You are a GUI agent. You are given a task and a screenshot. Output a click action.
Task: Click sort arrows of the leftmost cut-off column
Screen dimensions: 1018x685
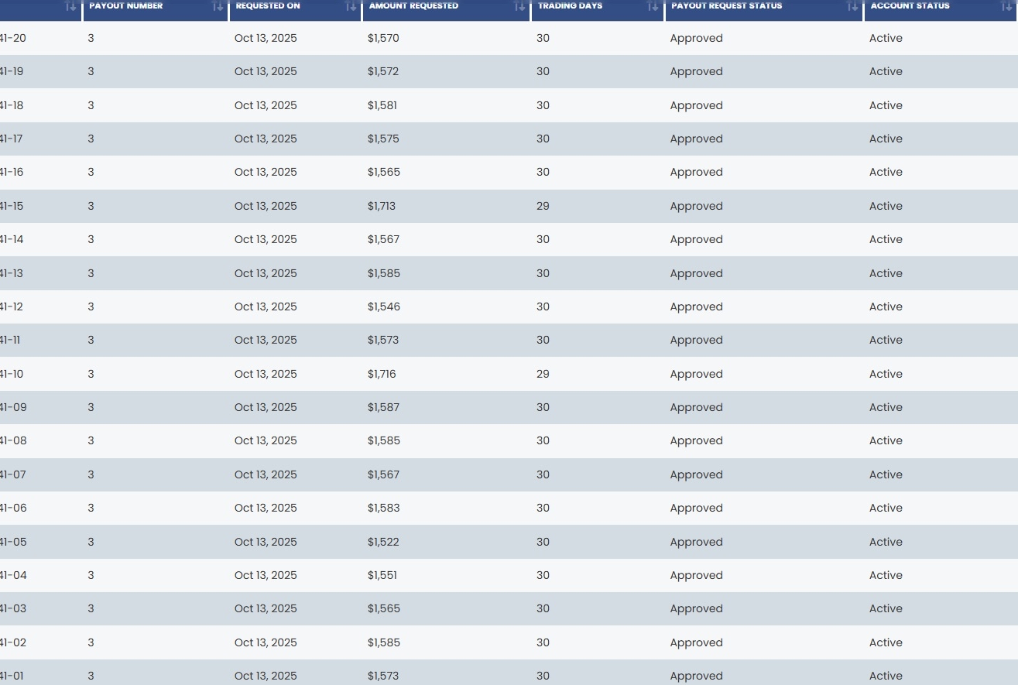[x=71, y=6]
